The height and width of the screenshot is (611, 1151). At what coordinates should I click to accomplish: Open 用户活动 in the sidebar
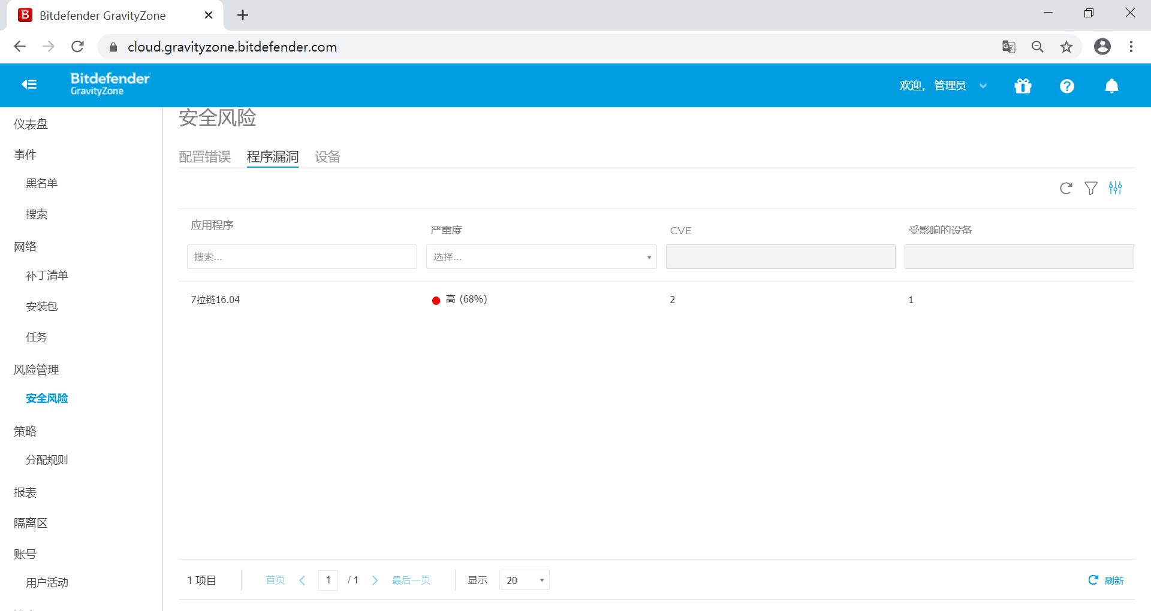click(47, 582)
